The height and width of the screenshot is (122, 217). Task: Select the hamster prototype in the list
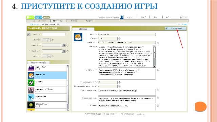(47, 75)
